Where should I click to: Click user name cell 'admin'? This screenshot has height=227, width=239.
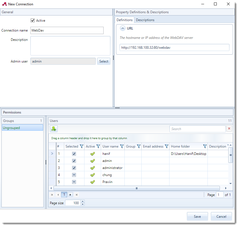(x=113, y=161)
